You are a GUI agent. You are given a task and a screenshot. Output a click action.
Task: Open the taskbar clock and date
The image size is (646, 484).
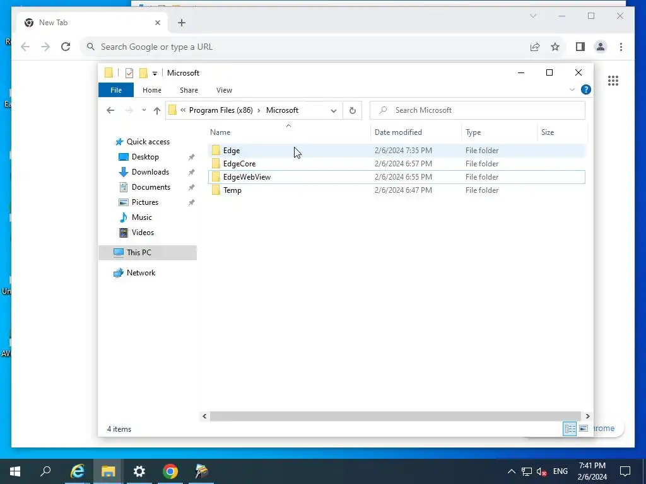592,471
